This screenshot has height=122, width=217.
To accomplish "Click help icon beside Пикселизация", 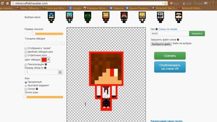I will pos(46,64).
